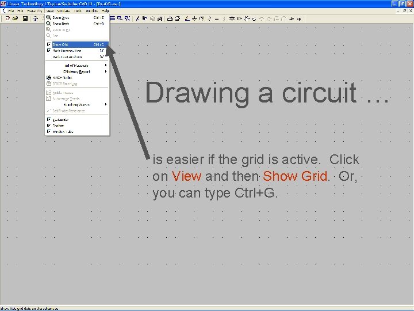Click the Mirror toolbar icon

[284, 18]
